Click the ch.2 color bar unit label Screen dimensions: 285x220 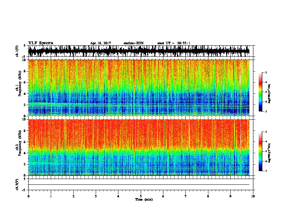(x=269, y=153)
